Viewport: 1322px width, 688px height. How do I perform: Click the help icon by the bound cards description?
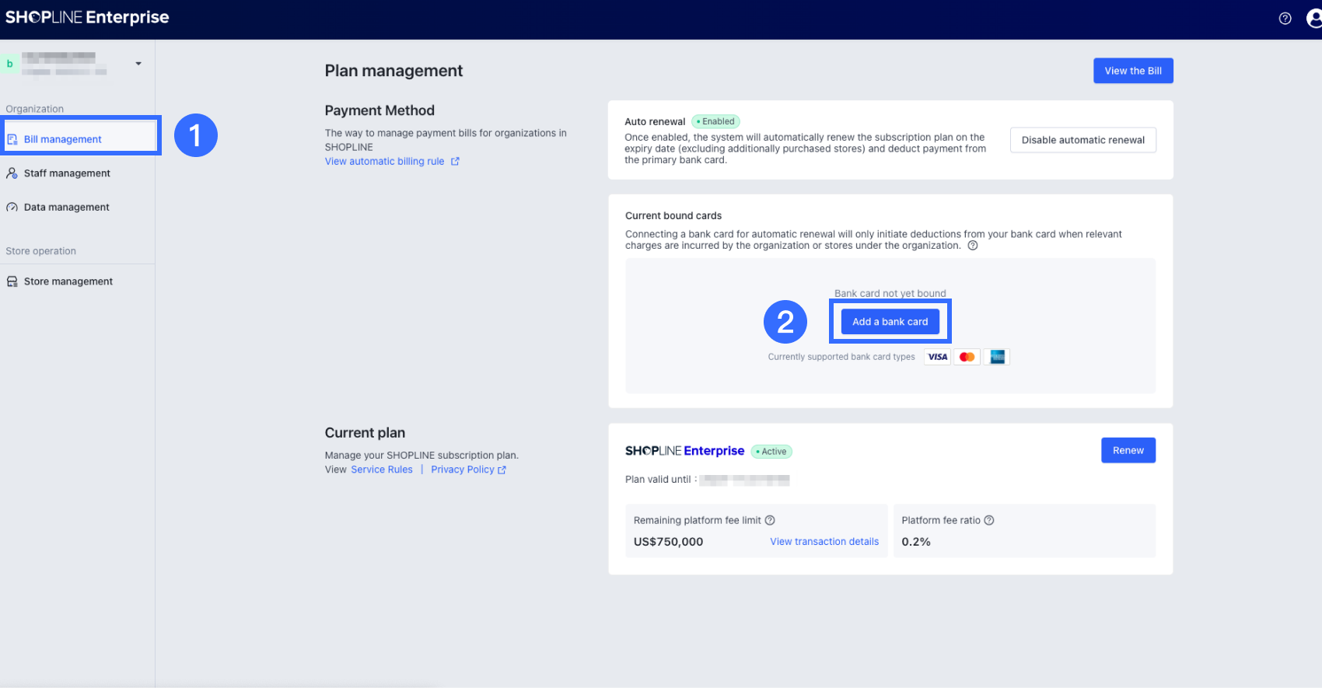(972, 246)
